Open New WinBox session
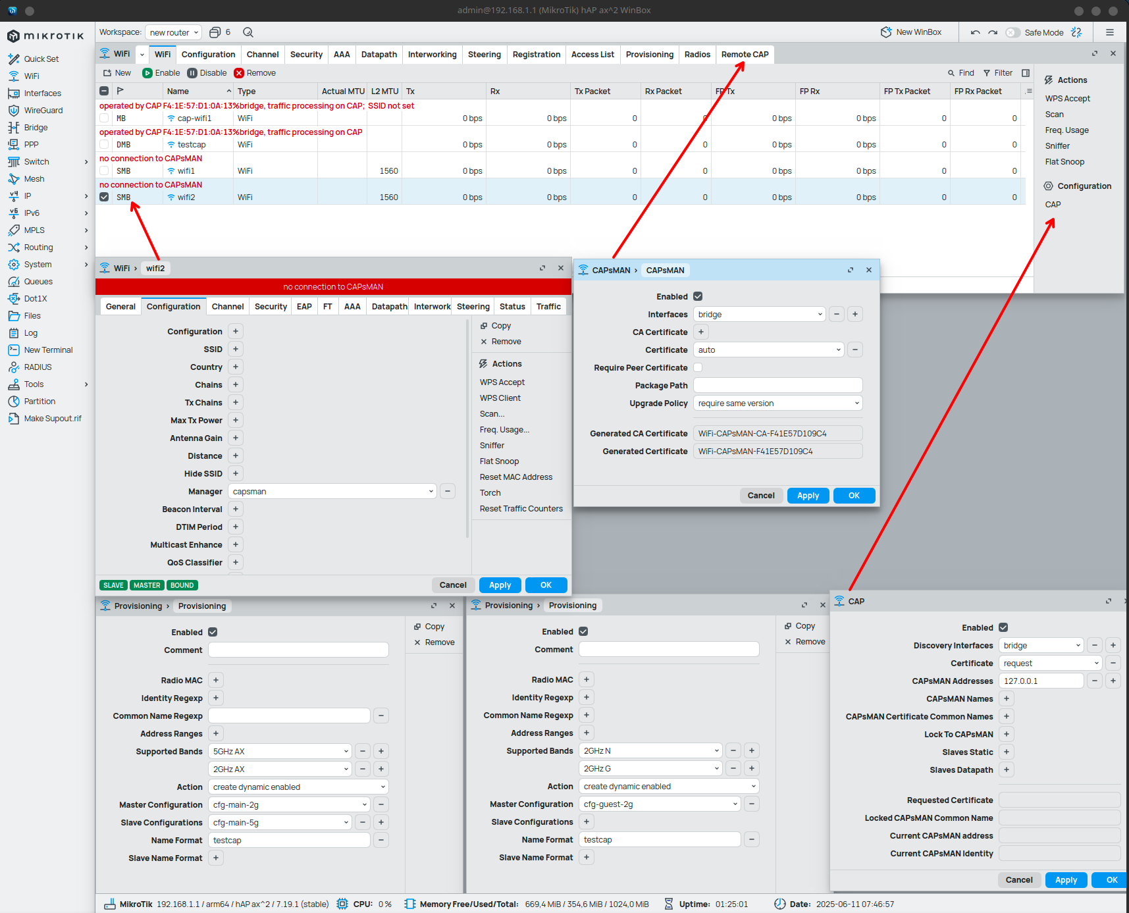 click(911, 32)
